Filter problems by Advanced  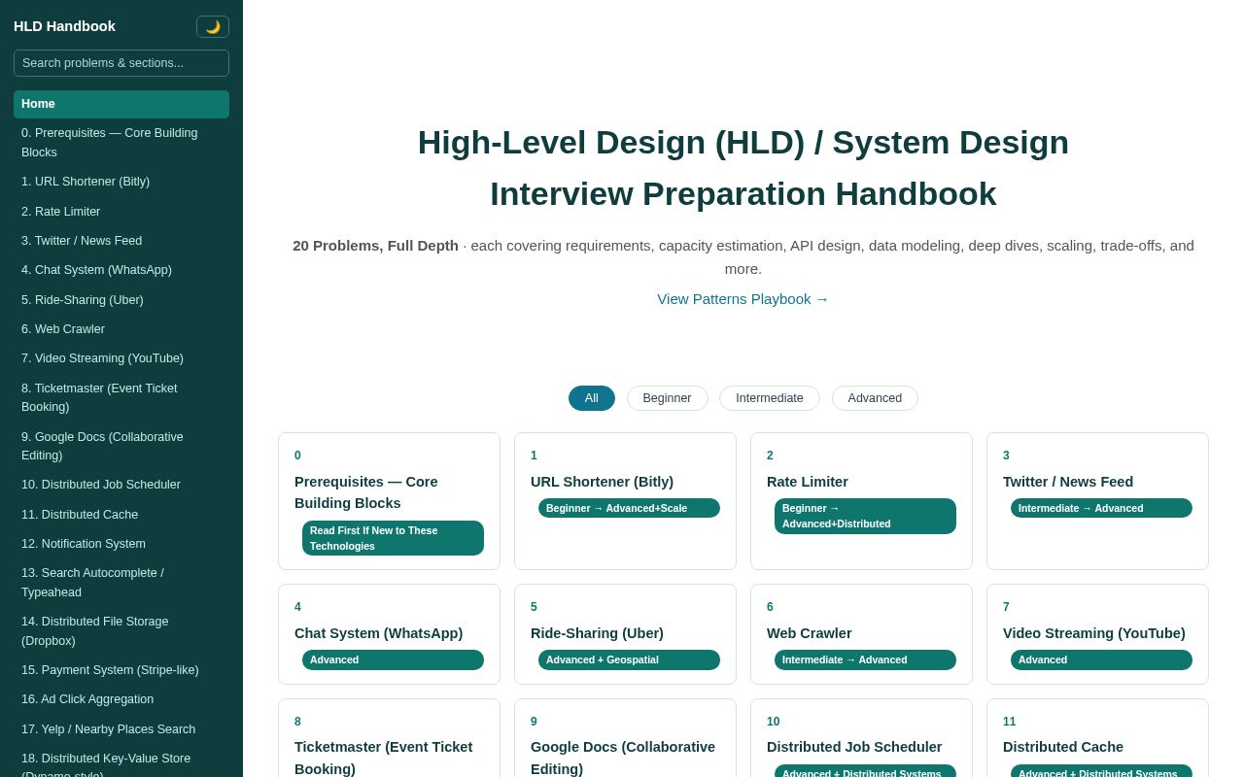click(875, 398)
